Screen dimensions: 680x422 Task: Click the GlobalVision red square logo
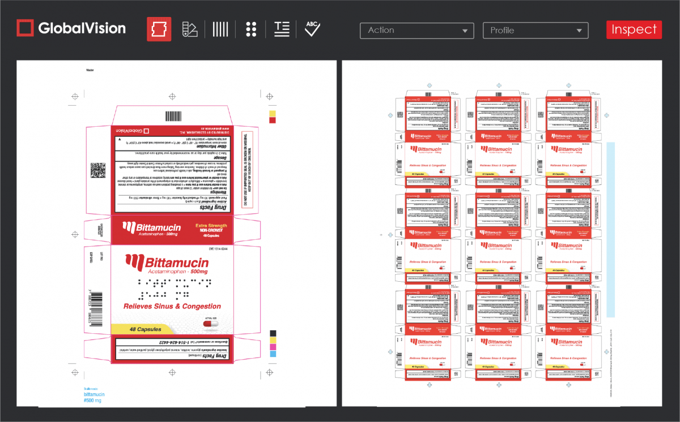(x=24, y=28)
